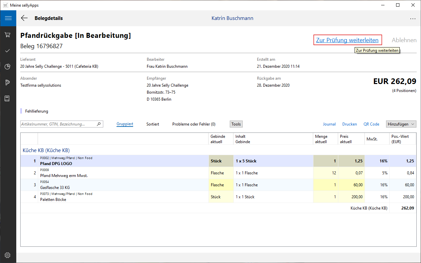This screenshot has width=421, height=263.
Task: Show Probleme oder Fehler list
Action: [194, 124]
